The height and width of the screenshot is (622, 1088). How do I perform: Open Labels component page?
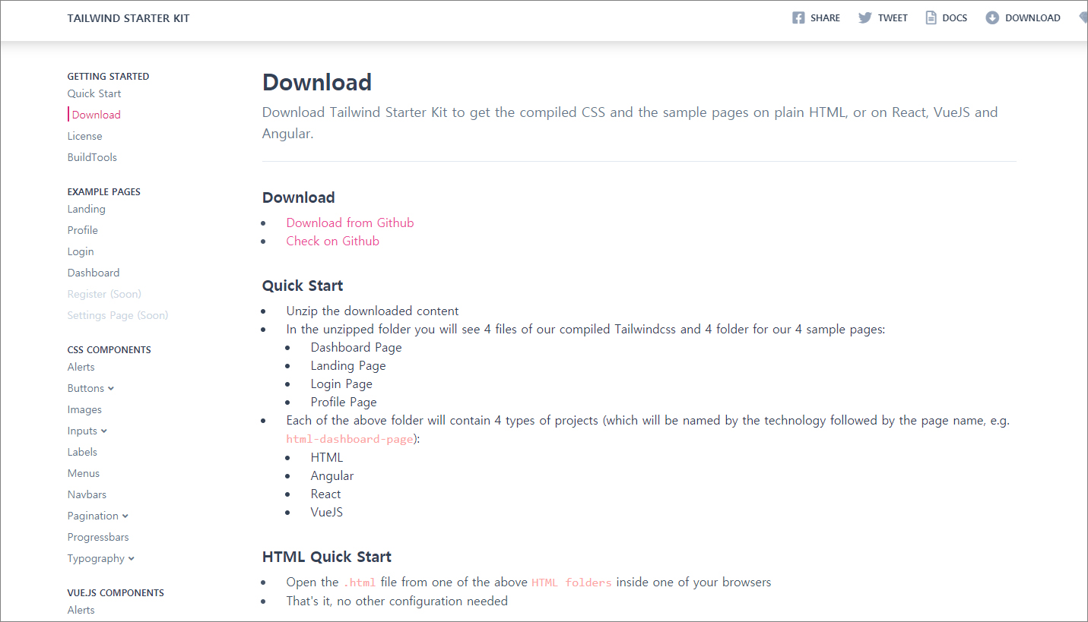82,452
